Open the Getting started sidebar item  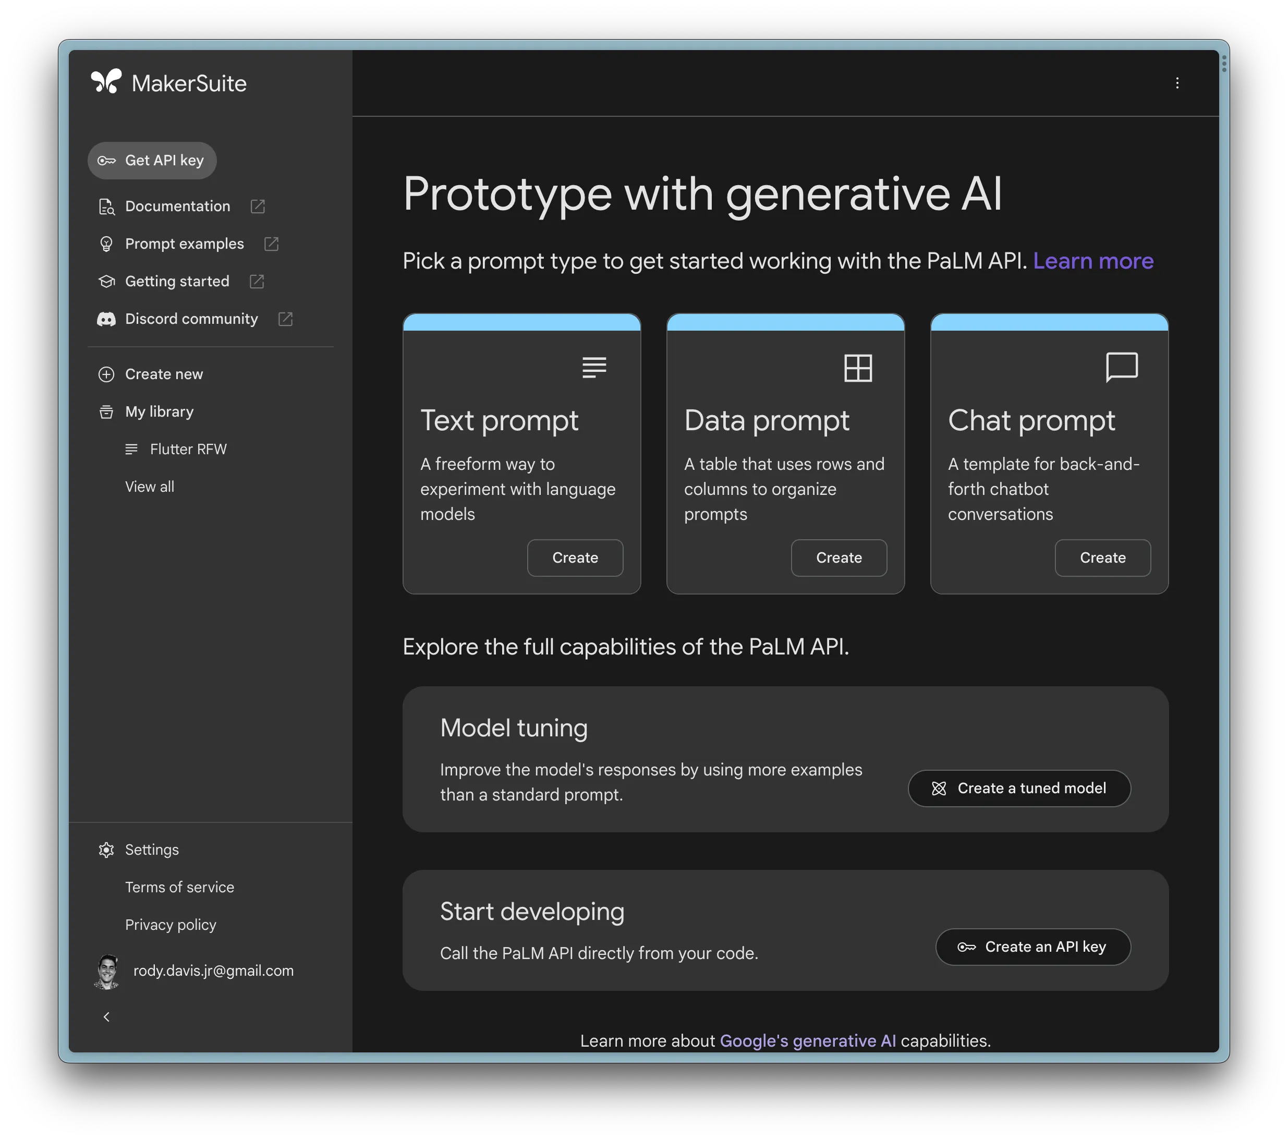click(x=177, y=281)
